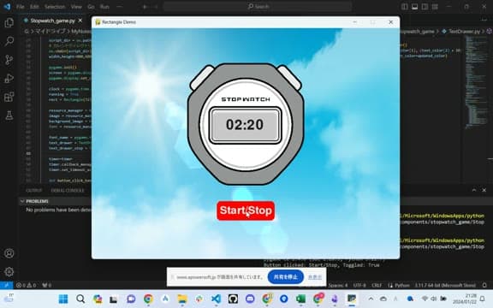This screenshot has width=493, height=308.
Task: Click the 02:20 stopwatch display
Action: tap(245, 125)
